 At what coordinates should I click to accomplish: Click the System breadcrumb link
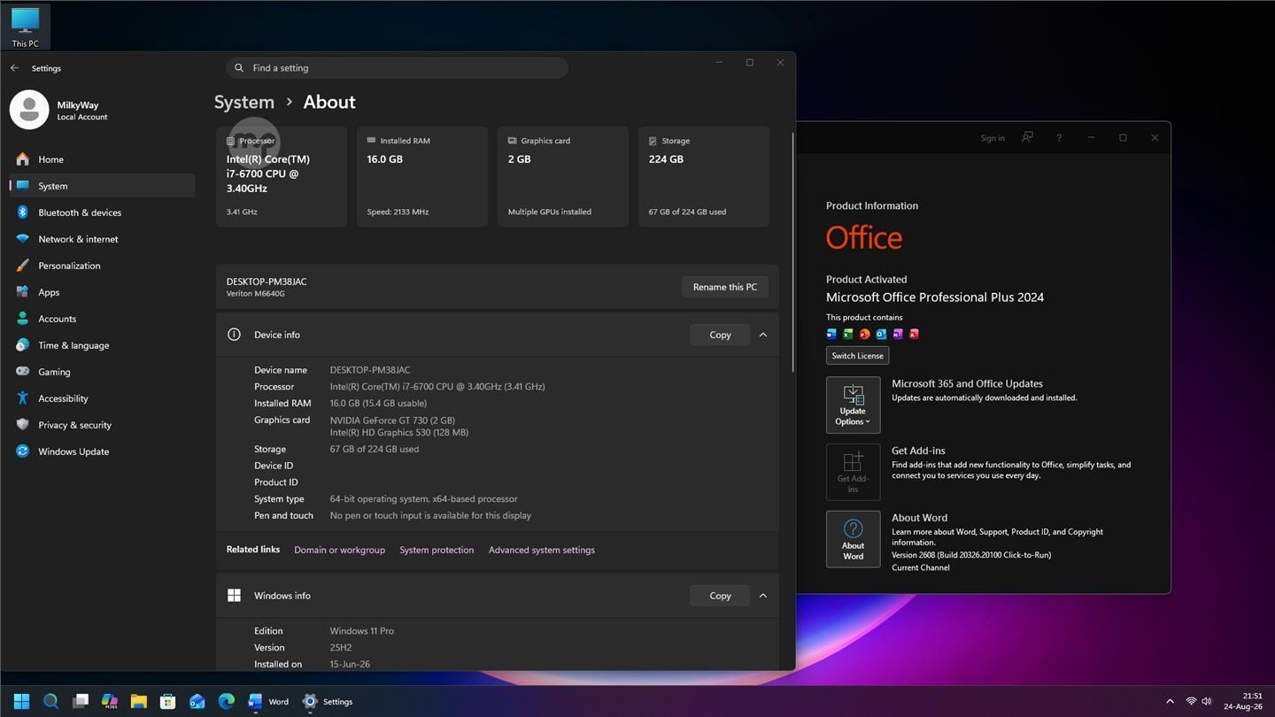click(x=244, y=102)
